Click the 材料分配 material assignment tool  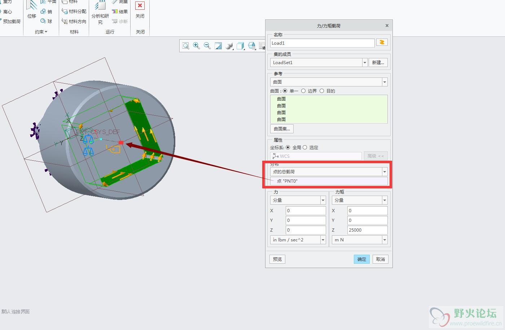click(74, 12)
